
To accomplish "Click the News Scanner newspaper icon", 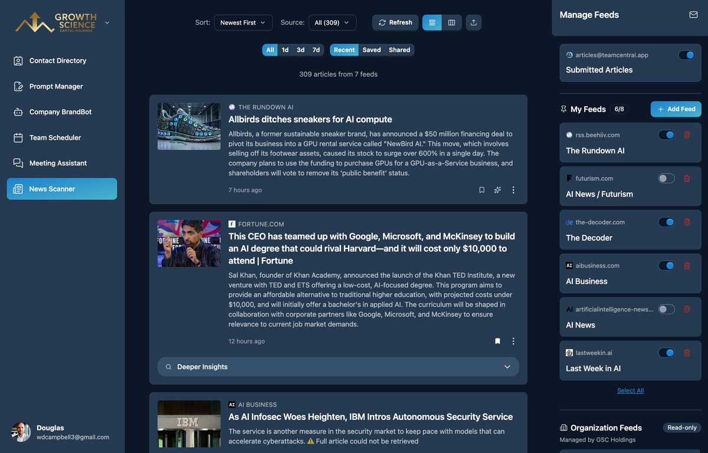I will (18, 189).
